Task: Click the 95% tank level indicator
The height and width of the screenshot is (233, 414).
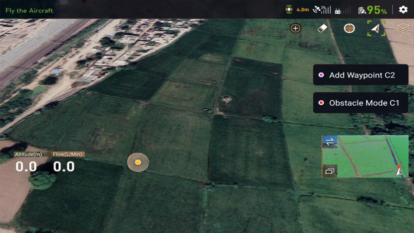Action: pos(372,10)
